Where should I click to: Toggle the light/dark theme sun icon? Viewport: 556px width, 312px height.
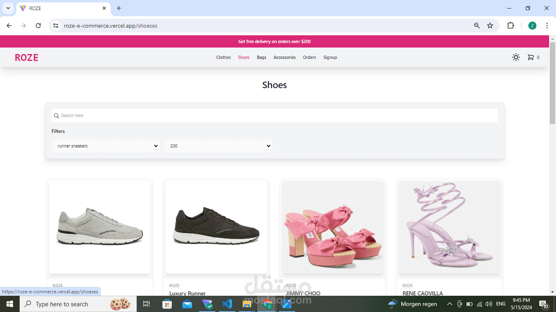(x=516, y=57)
